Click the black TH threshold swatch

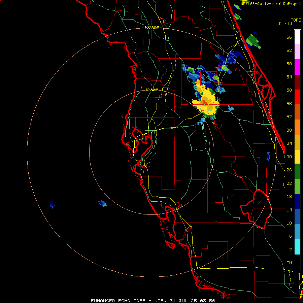coord(297,262)
